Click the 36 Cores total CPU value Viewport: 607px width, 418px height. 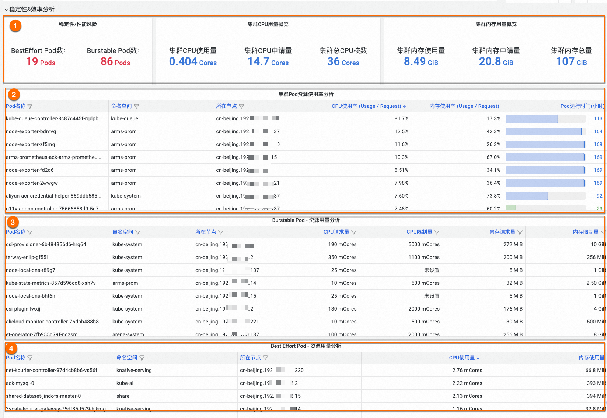(343, 61)
